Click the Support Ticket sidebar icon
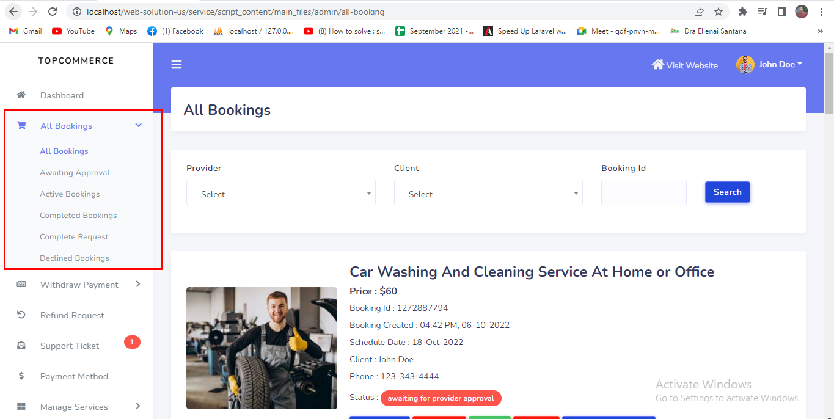 click(x=21, y=346)
